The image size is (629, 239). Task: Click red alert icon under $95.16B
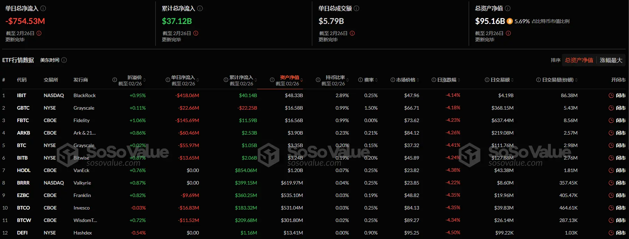508,33
